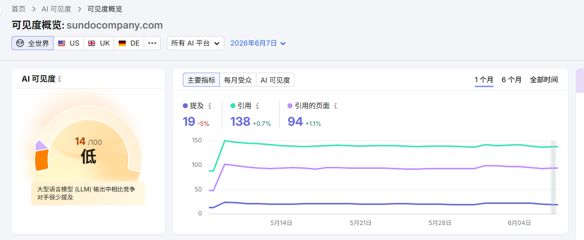Viewport: 584px width, 240px height.
Task: Click the UK flag icon
Action: pos(92,43)
